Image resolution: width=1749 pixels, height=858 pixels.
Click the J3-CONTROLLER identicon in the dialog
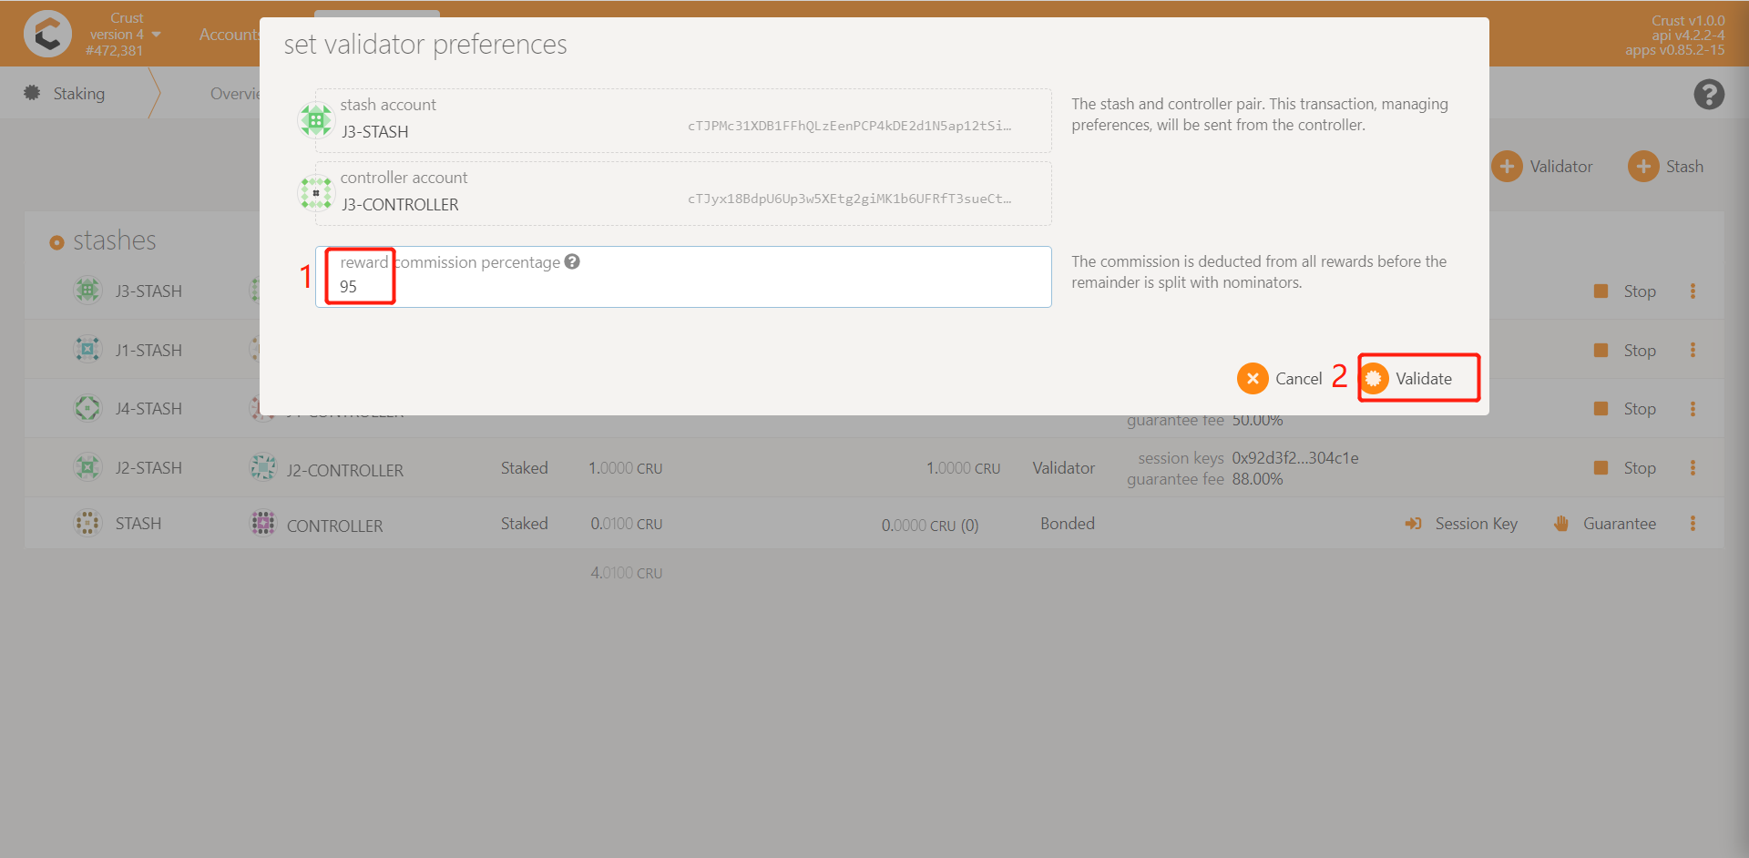[x=316, y=193]
